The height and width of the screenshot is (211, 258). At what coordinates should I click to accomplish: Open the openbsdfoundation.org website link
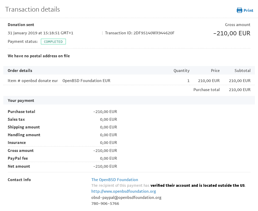coord(123,191)
